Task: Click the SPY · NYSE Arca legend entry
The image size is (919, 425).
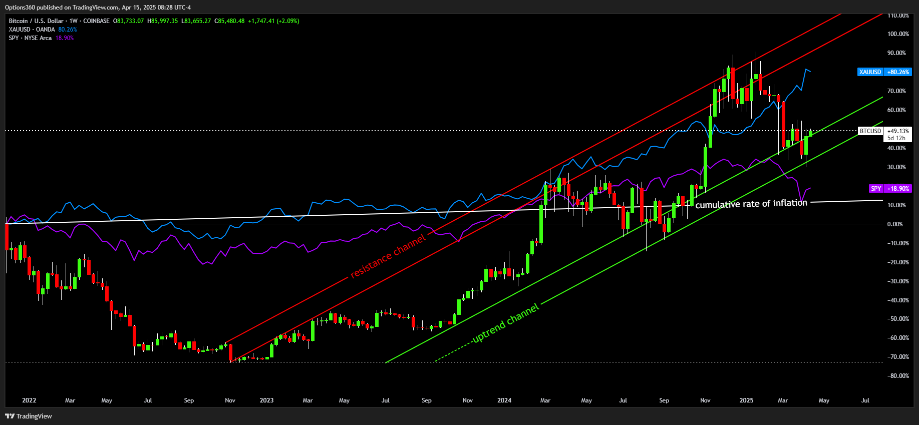Action: [30, 38]
